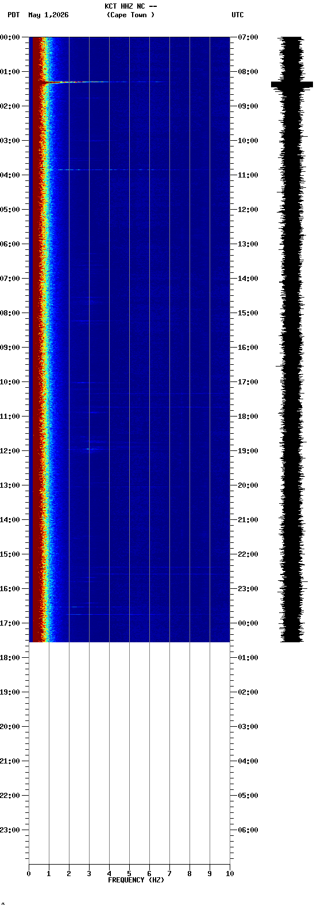Click the FREQUENCY (HZ) axis label
Viewport: 317px width, 910px height.
(136, 880)
